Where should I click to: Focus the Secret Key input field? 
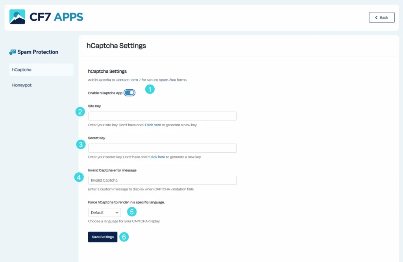(163, 148)
